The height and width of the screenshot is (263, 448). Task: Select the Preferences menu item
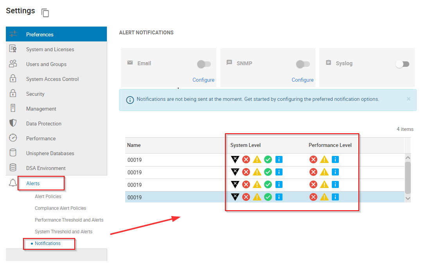pyautogui.click(x=56, y=34)
